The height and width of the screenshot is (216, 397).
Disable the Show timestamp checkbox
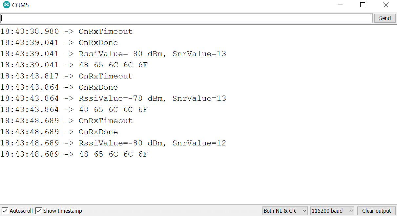coord(39,211)
